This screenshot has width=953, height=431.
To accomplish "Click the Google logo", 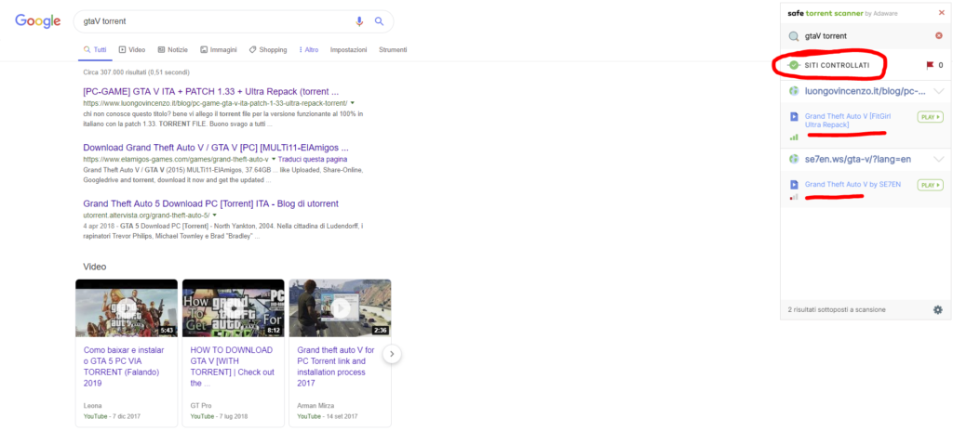I will (x=37, y=20).
